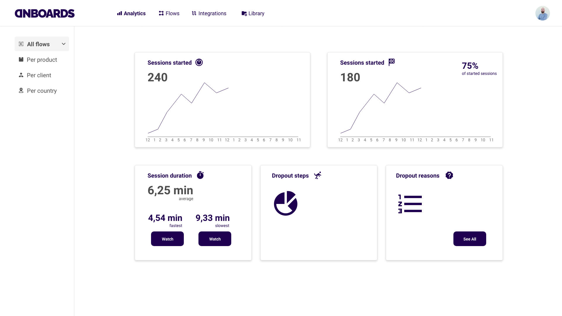Screen dimensions: 562x316
Task: Click the question mark badge beside Dropout reasons
Action: coord(449,175)
